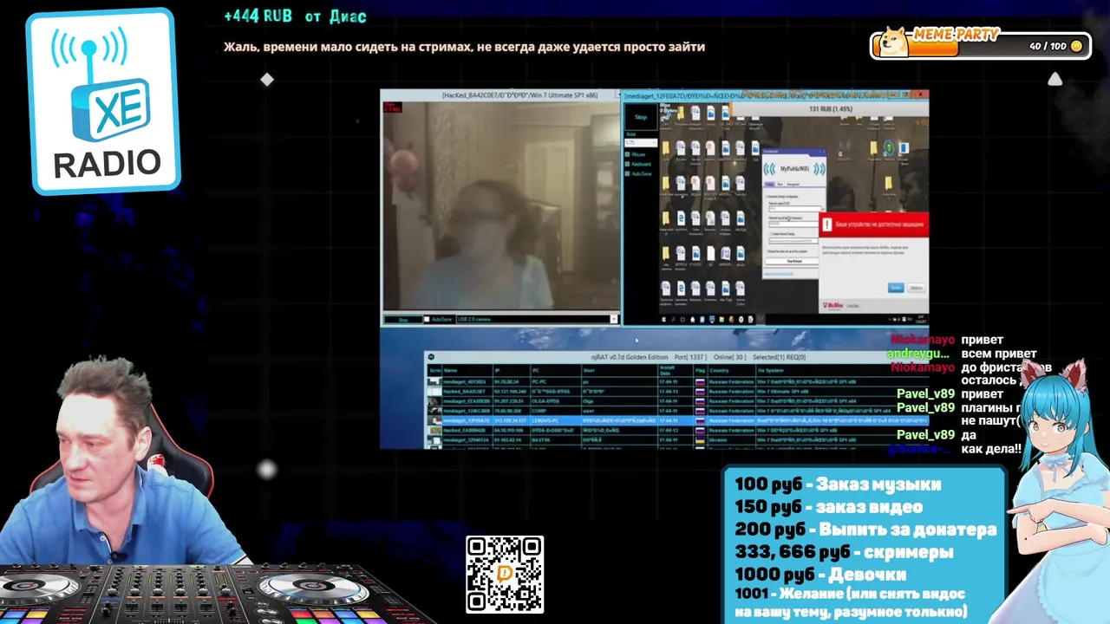Open the Size dropdown in remote desktop panel
Screen dimensions: 1110x624
point(641,143)
